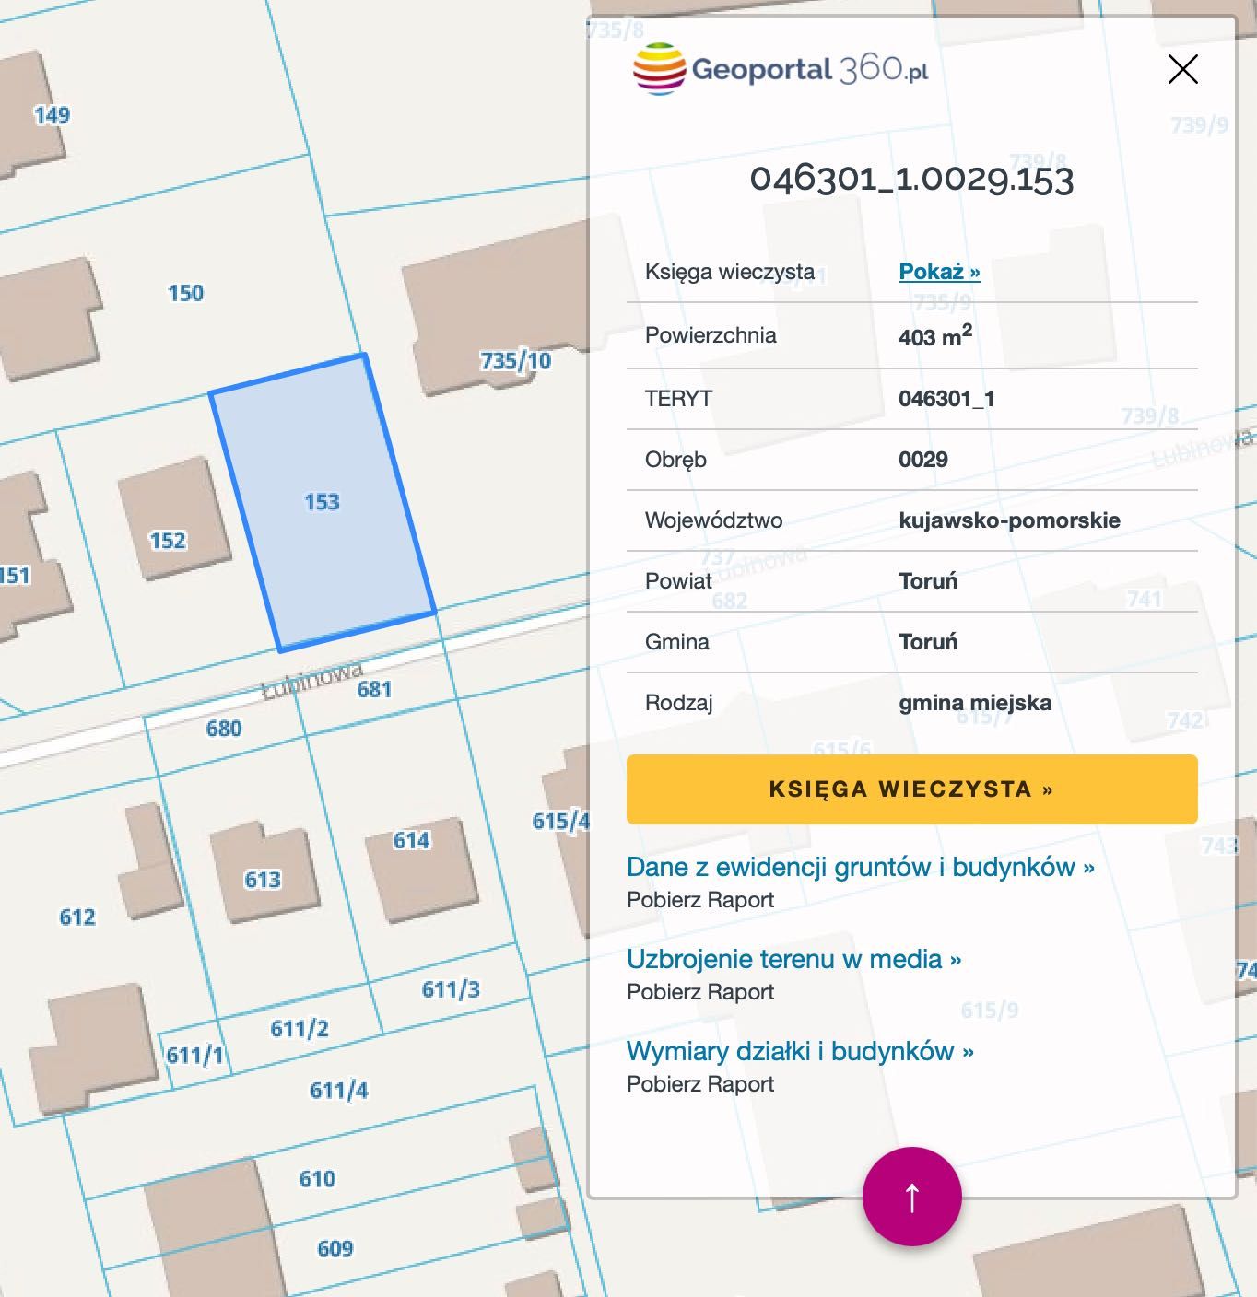
Task: Open Wymiary działki i budynków link
Action: pos(800,1051)
